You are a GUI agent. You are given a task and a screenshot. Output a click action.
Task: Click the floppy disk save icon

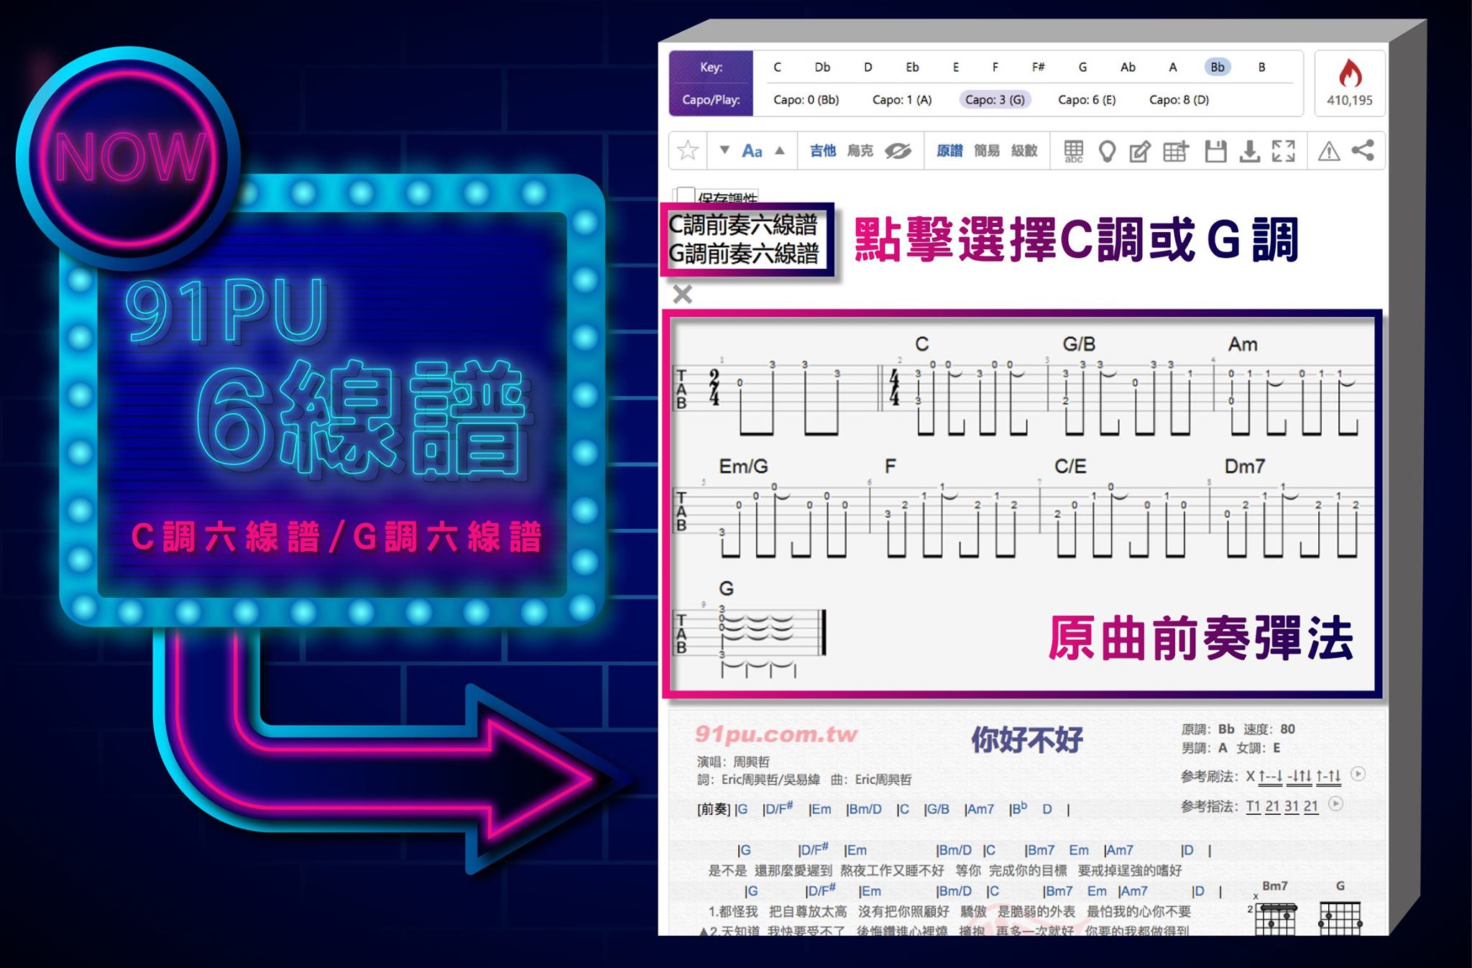(x=1215, y=151)
